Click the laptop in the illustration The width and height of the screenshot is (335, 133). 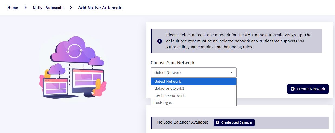57,88
